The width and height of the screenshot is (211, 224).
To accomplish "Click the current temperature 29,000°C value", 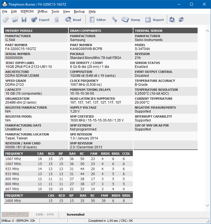I will [142, 103].
